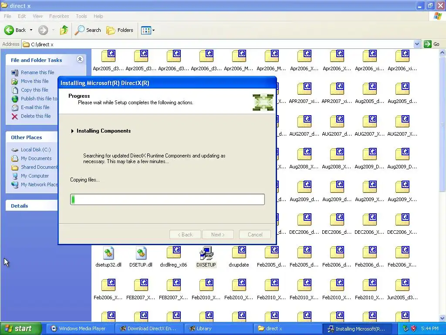Select the first Apr2006_M... cabinet file
This screenshot has width=446, height=335.
239,56
